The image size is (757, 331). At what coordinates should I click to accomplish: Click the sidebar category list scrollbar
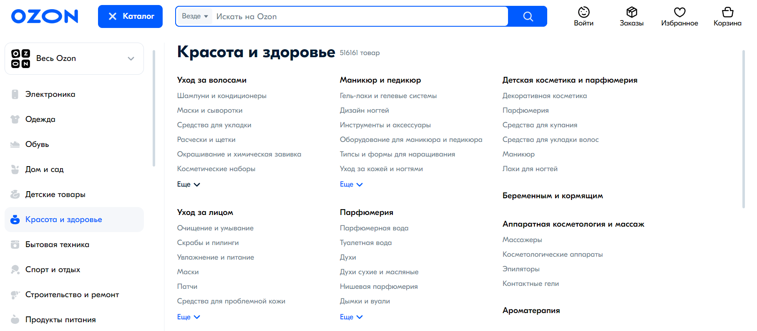click(154, 109)
